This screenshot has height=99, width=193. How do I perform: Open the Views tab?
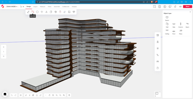click(49, 7)
